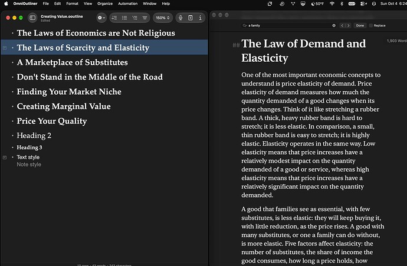Toggle the sidebar panel button
This screenshot has width=407, height=266.
coord(32,18)
